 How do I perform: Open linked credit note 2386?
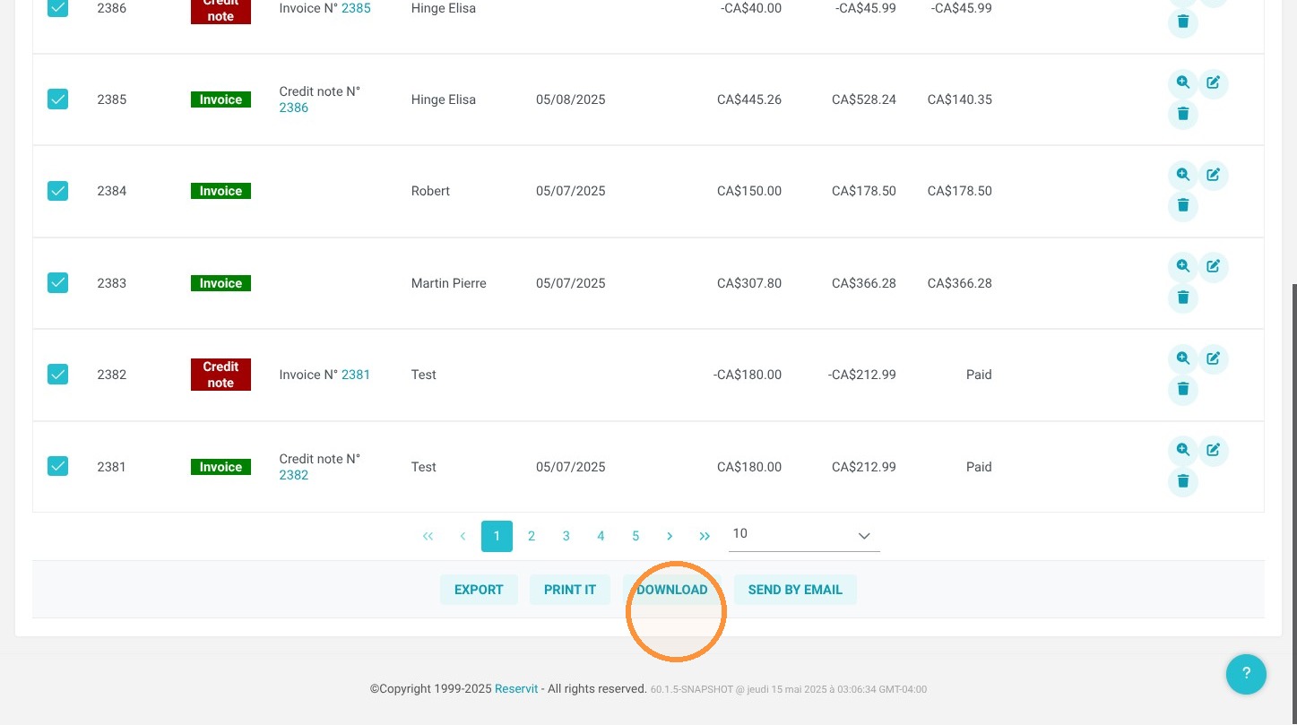[294, 108]
